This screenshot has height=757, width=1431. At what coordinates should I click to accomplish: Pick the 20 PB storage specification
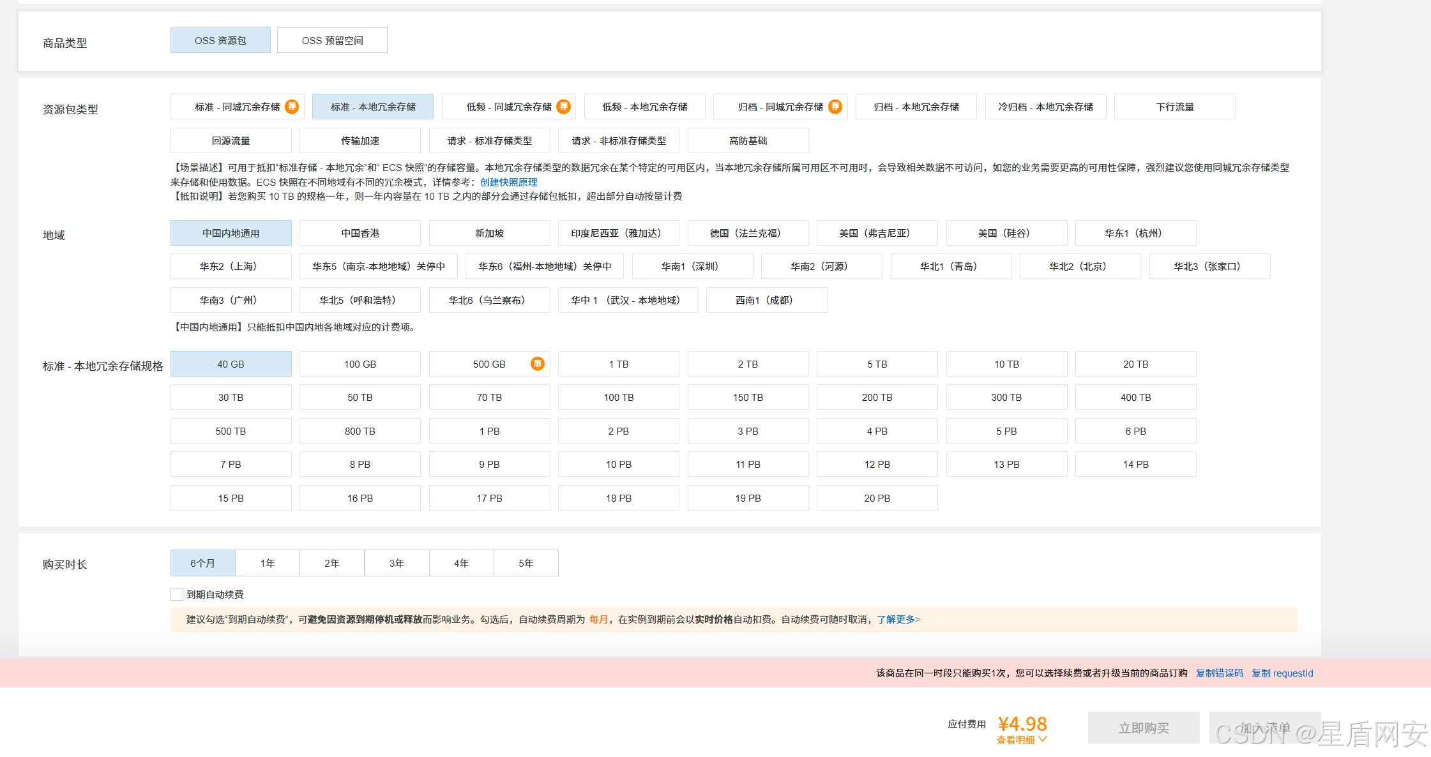[877, 498]
